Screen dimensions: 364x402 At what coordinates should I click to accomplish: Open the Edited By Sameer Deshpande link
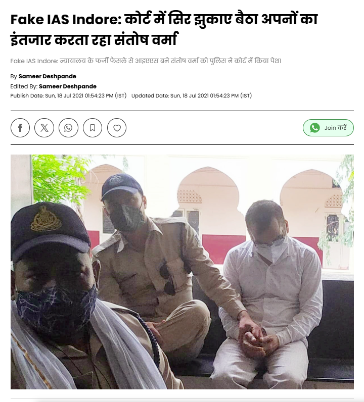coord(68,86)
